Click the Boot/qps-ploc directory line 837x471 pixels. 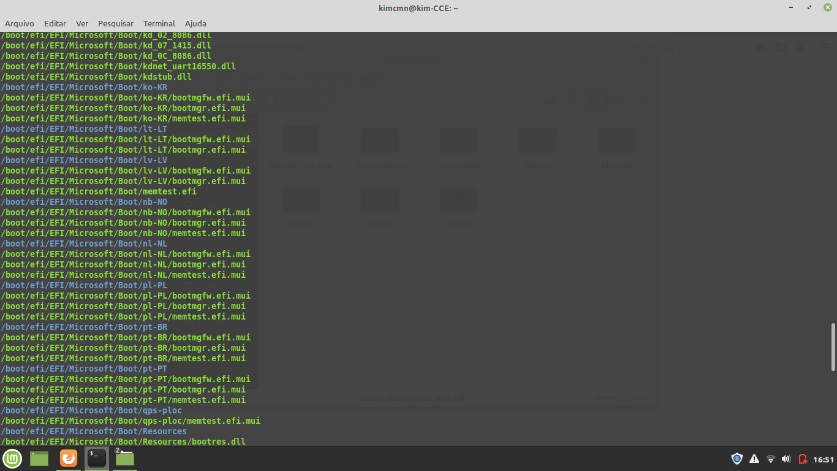point(91,410)
